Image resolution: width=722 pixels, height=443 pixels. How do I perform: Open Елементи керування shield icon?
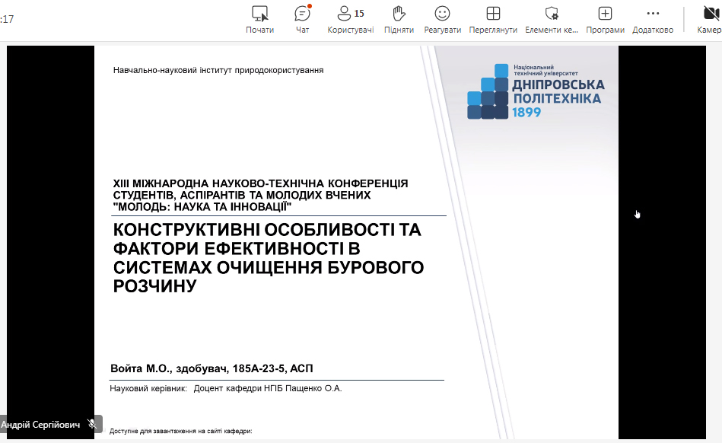point(552,14)
